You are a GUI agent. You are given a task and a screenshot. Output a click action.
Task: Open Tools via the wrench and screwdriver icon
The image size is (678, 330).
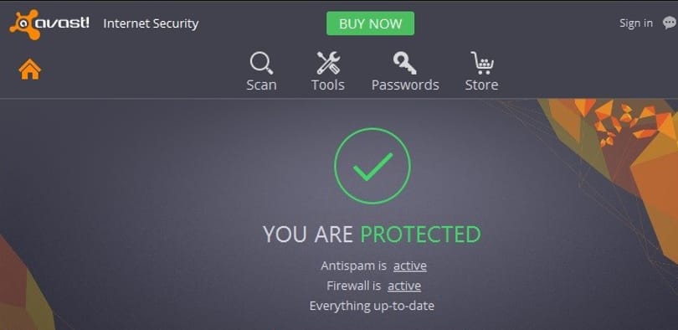[x=328, y=63]
